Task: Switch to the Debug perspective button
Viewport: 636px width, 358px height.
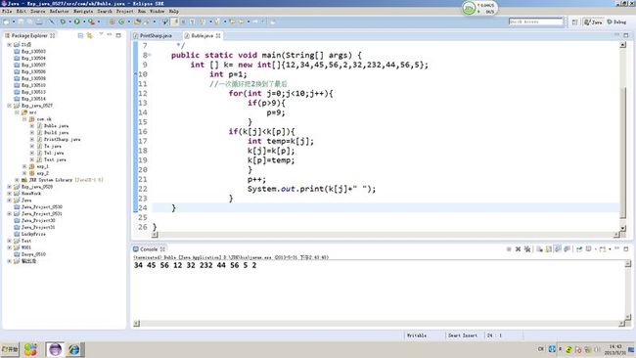Action: 616,22
